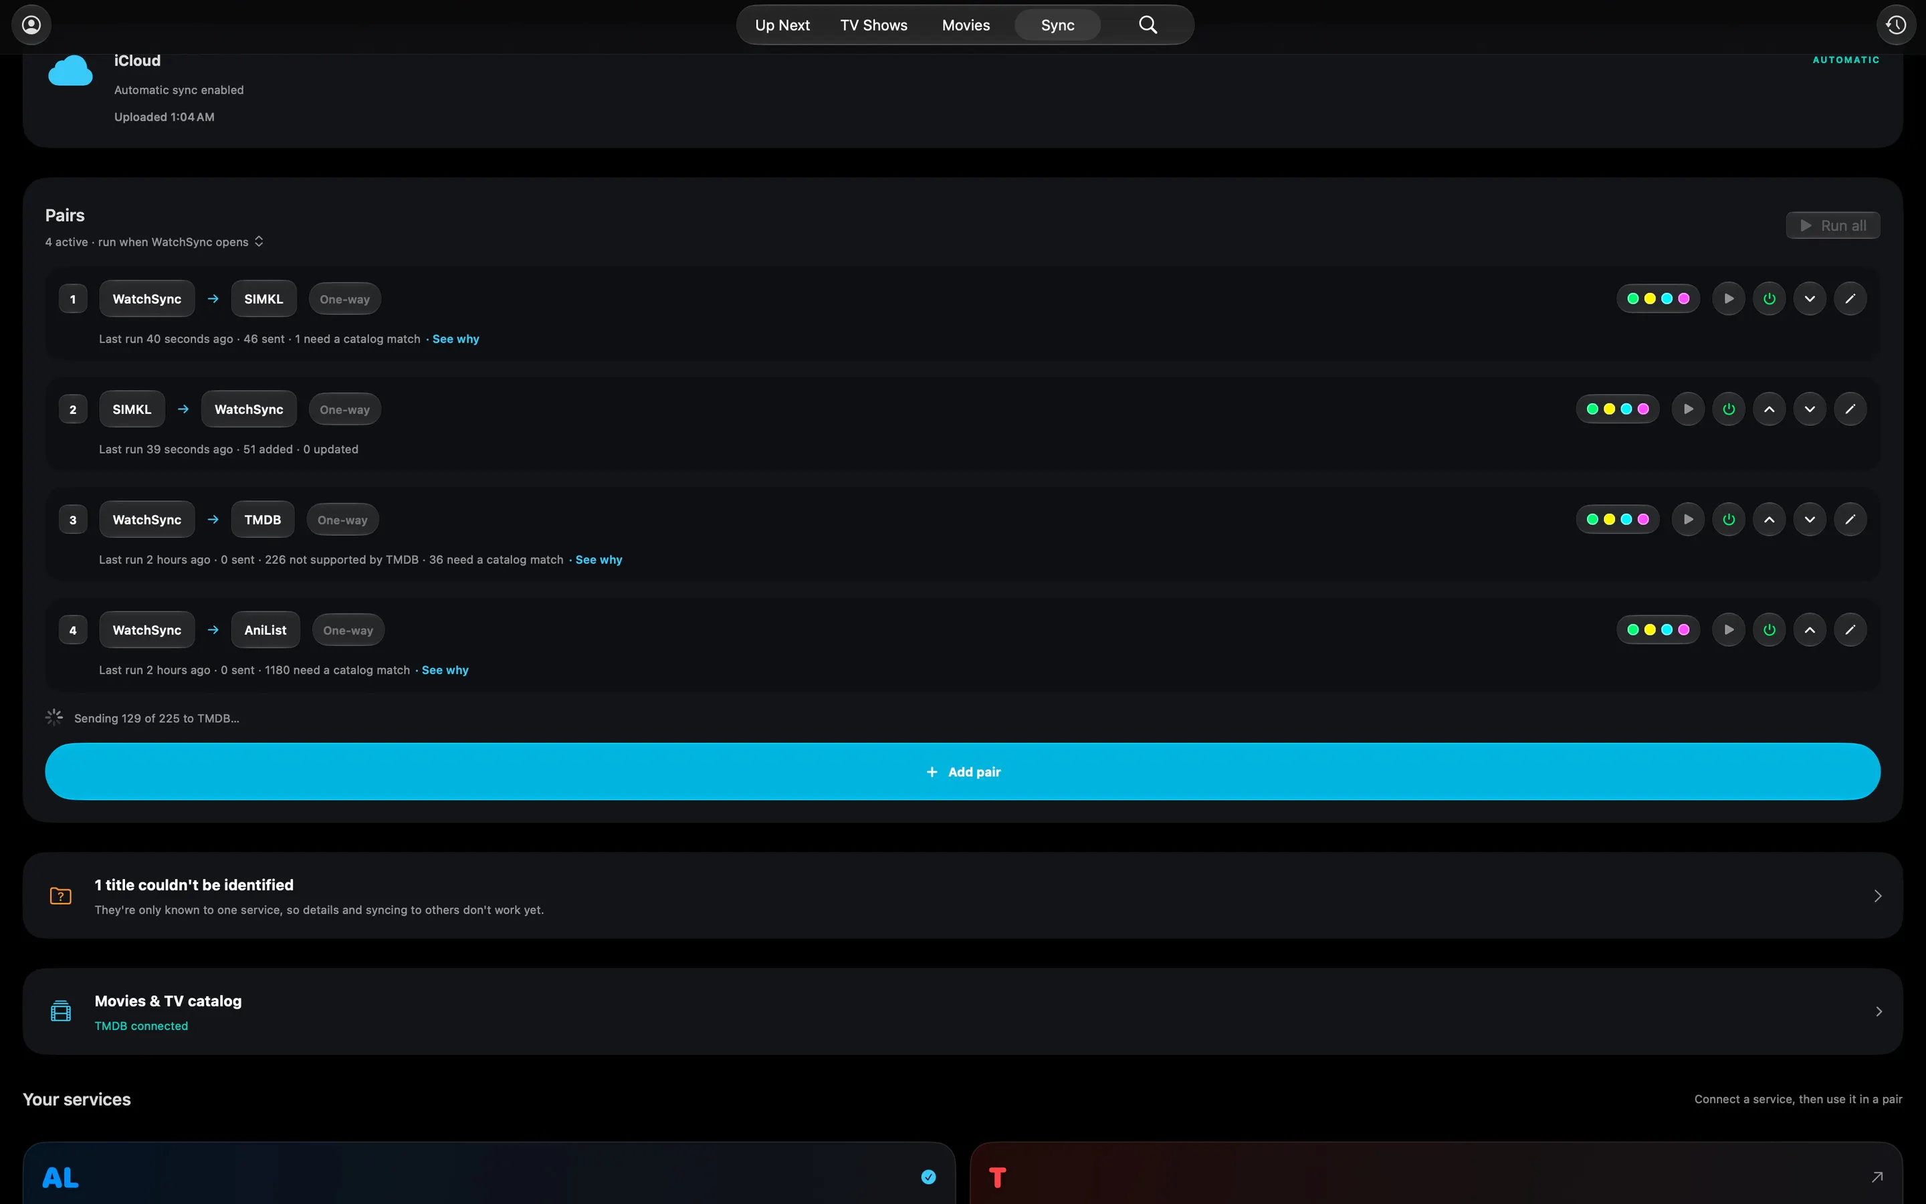
Task: Open the pair schedule dropdown under Pairs
Action: point(154,241)
